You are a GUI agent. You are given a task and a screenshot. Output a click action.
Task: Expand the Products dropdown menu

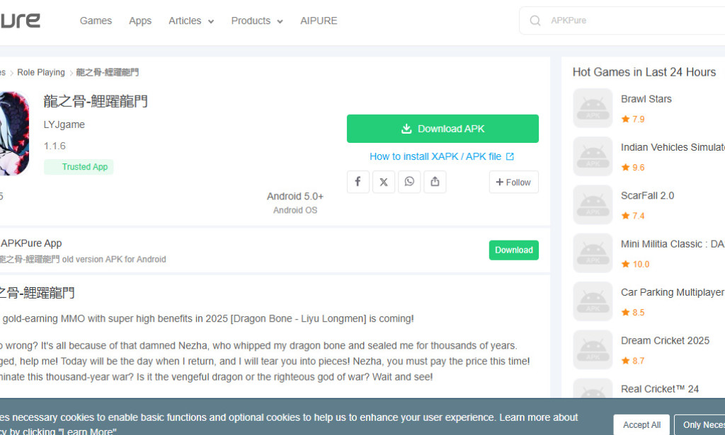[x=257, y=21]
